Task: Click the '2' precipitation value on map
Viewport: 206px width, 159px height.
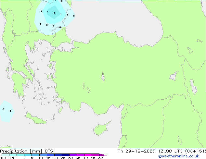Action: tap(54, 13)
